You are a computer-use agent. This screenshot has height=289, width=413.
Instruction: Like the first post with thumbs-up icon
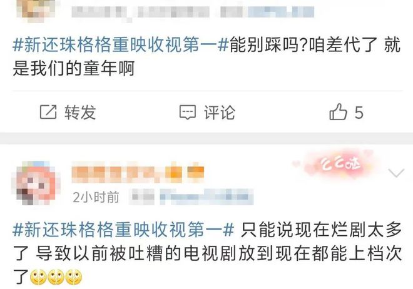338,112
